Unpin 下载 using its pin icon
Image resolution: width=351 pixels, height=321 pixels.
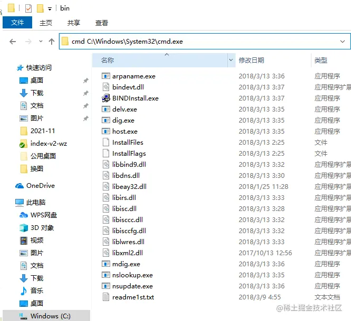click(86, 93)
